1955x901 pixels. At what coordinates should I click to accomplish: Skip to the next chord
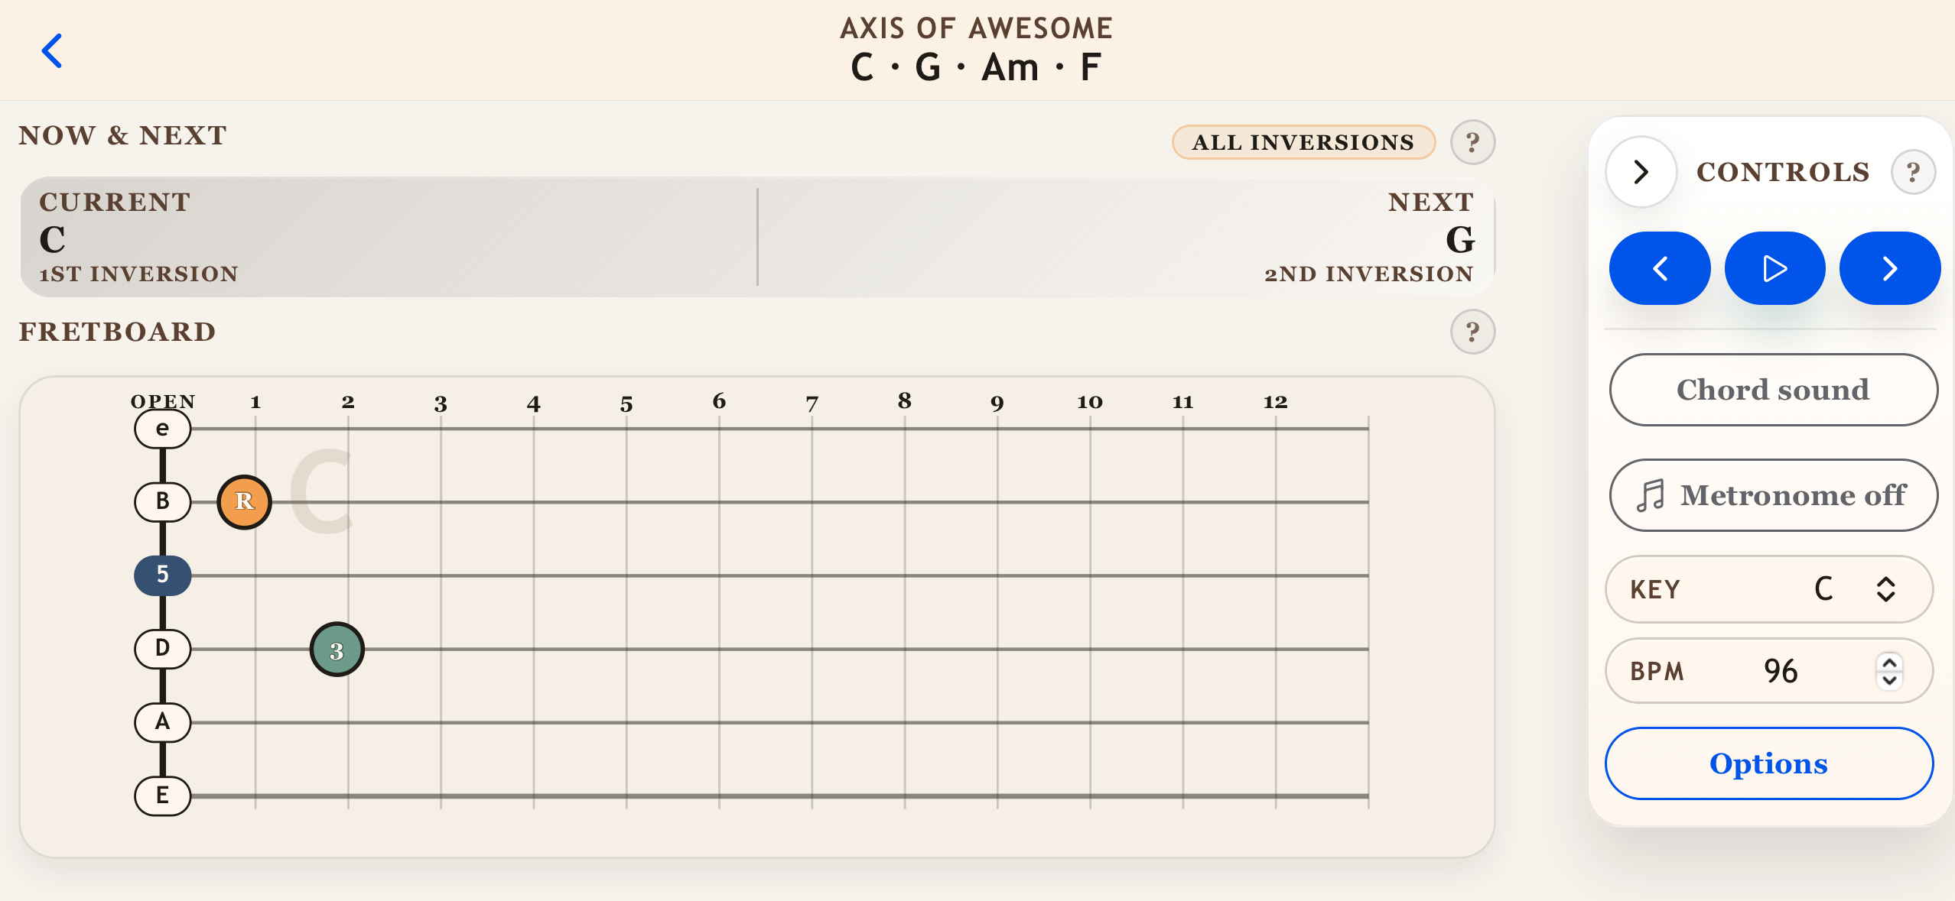click(1889, 269)
